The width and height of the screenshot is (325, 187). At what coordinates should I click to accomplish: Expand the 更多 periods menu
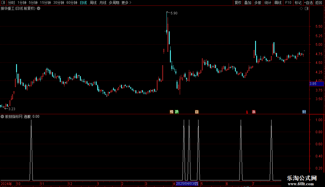(x=127, y=3)
